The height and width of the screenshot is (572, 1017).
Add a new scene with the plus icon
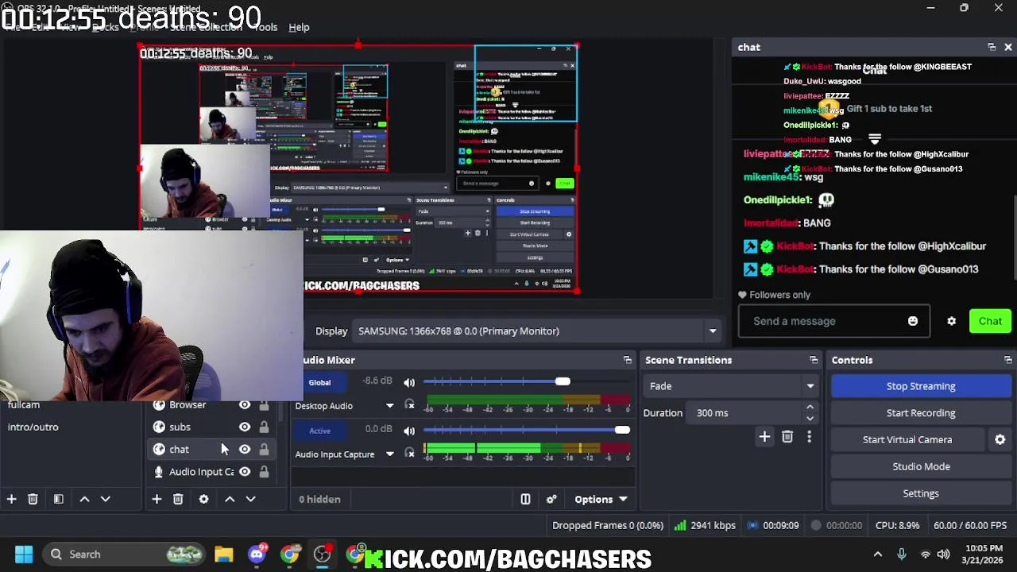coord(11,499)
